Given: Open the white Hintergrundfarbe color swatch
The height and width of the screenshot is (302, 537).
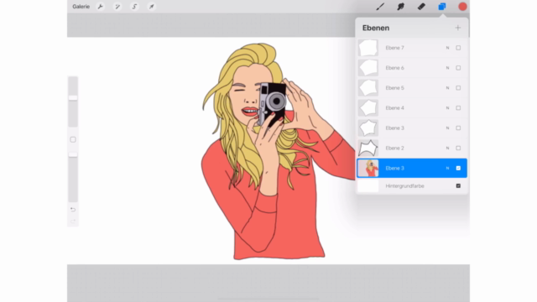Looking at the screenshot, I should click(x=368, y=186).
